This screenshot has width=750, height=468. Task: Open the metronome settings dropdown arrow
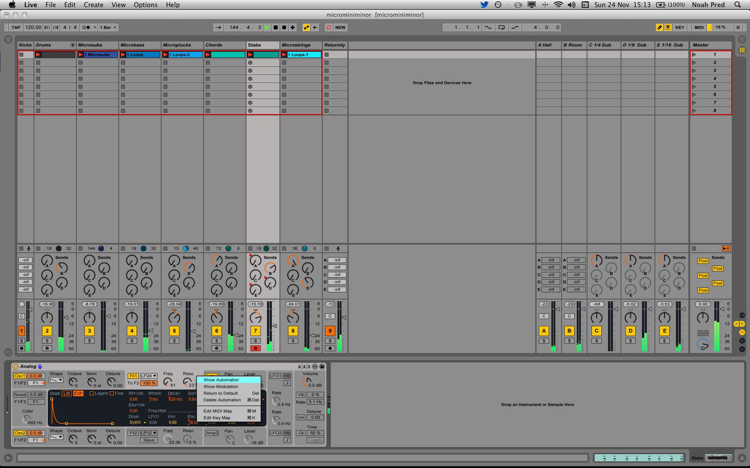tap(94, 27)
